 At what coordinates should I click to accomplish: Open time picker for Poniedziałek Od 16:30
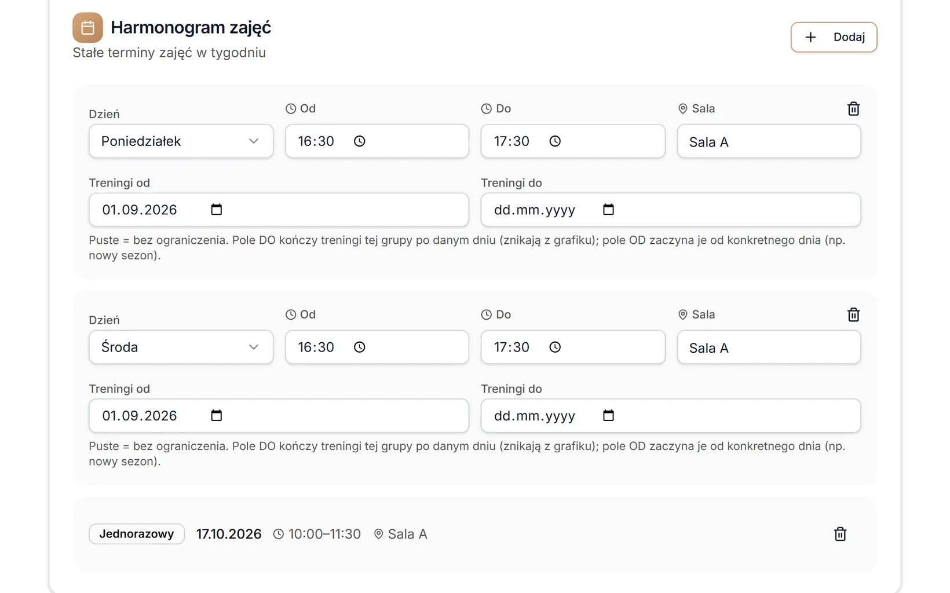pyautogui.click(x=360, y=141)
